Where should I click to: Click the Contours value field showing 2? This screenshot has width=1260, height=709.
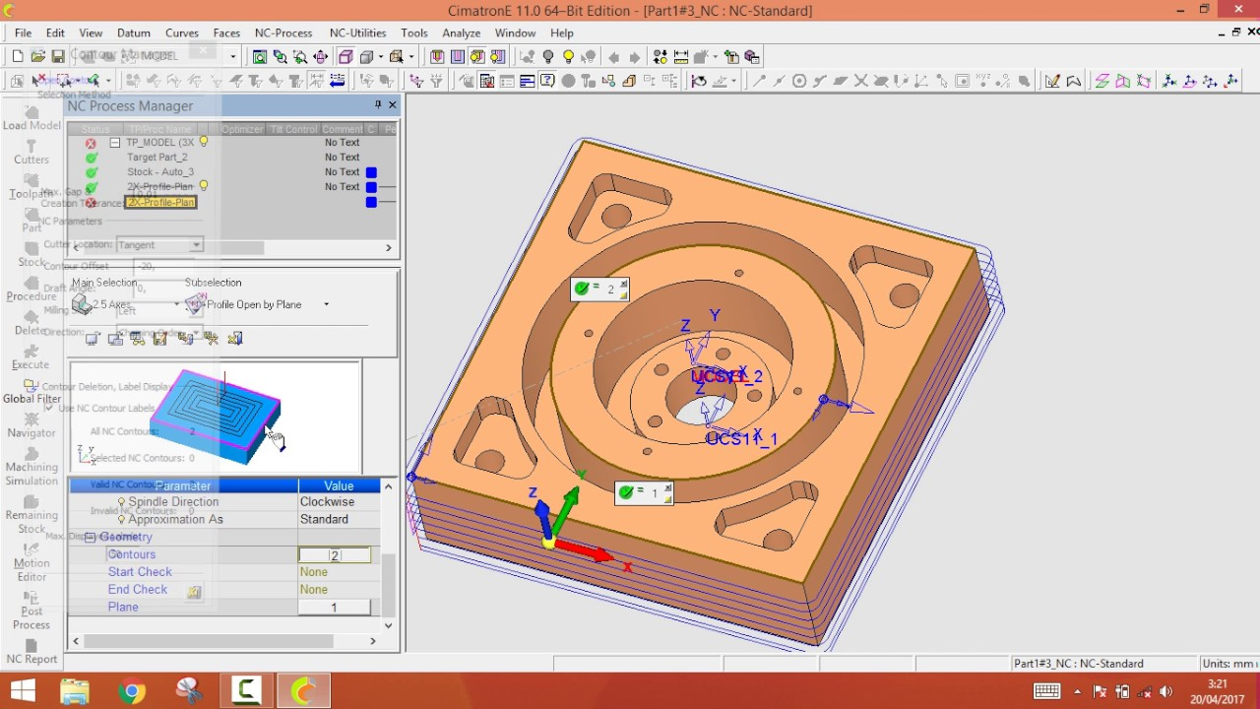coord(335,555)
